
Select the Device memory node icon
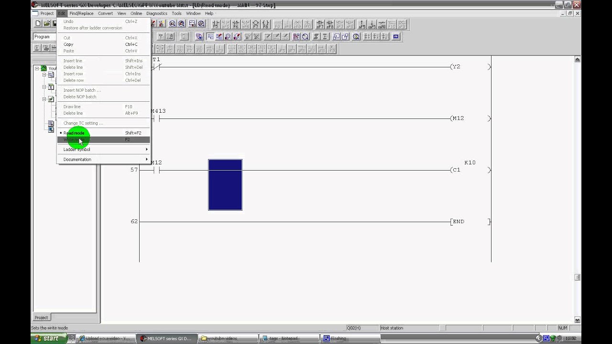(x=51, y=123)
